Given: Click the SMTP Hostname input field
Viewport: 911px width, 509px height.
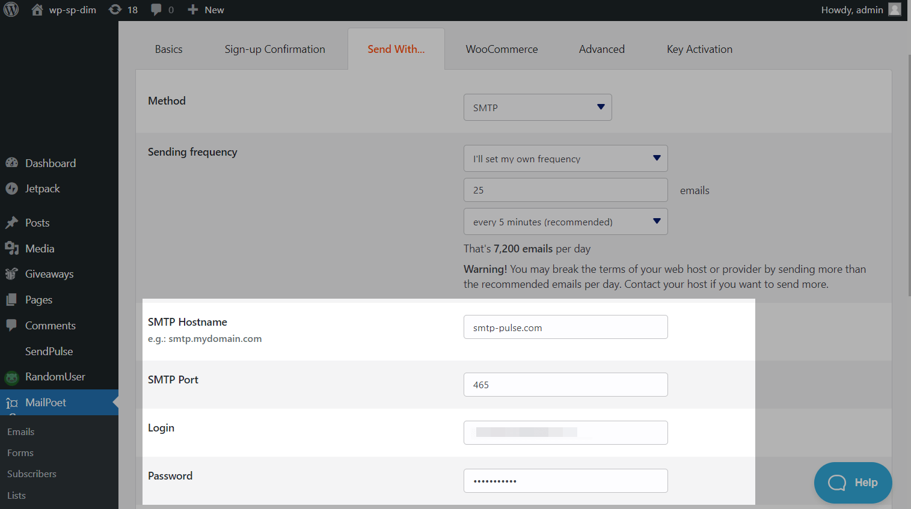Looking at the screenshot, I should pos(565,328).
